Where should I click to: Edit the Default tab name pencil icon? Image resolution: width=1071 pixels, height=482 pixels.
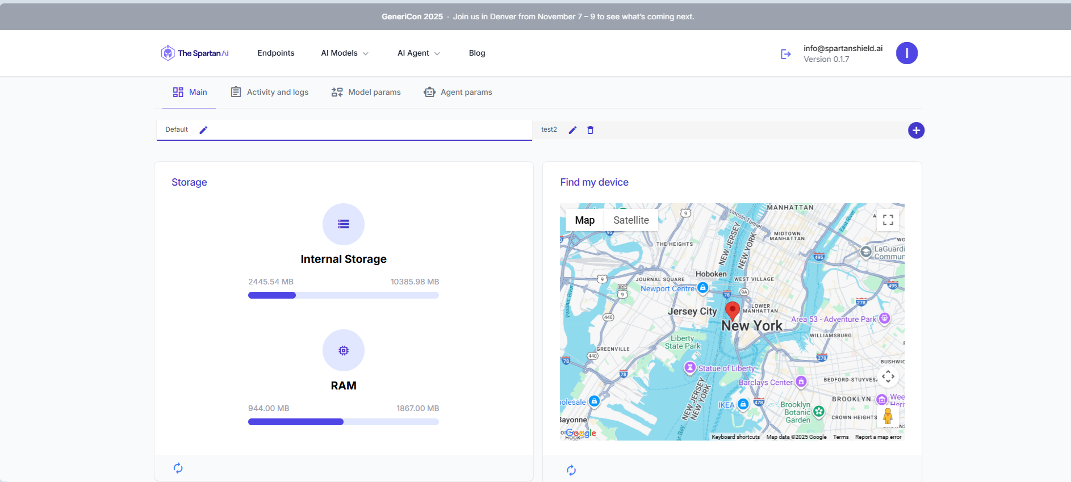[x=203, y=130]
